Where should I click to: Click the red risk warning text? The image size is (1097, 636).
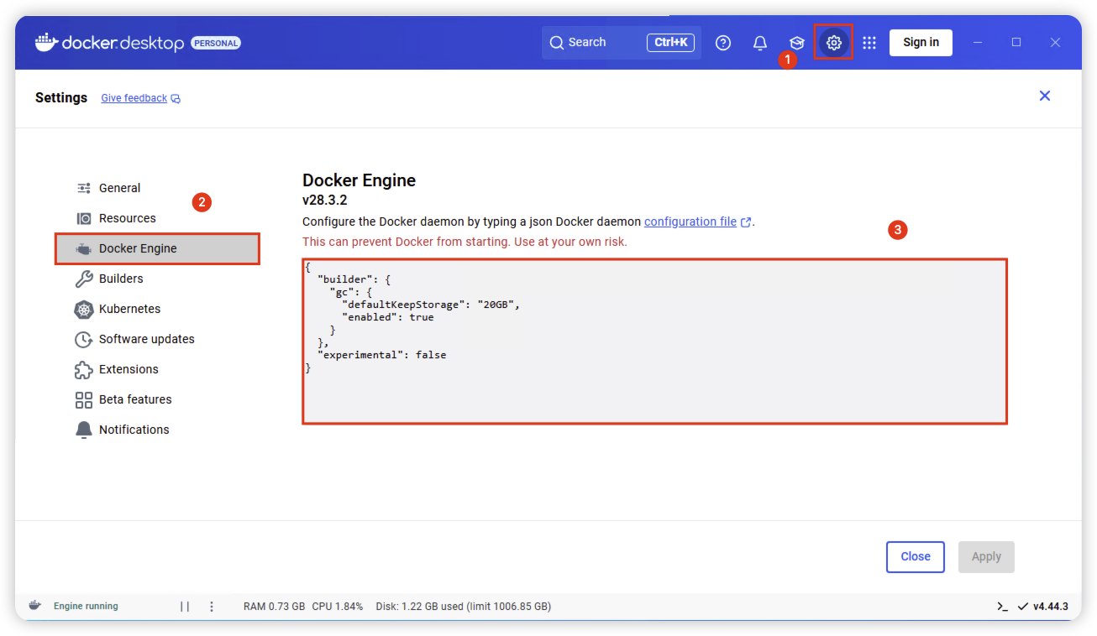tap(465, 242)
